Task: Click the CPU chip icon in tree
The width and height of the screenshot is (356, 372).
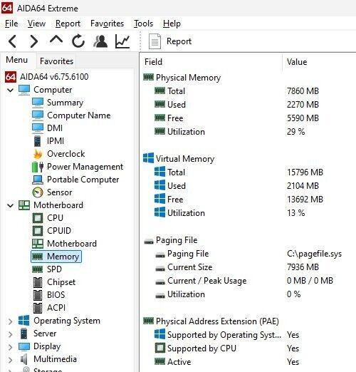Action: 38,218
